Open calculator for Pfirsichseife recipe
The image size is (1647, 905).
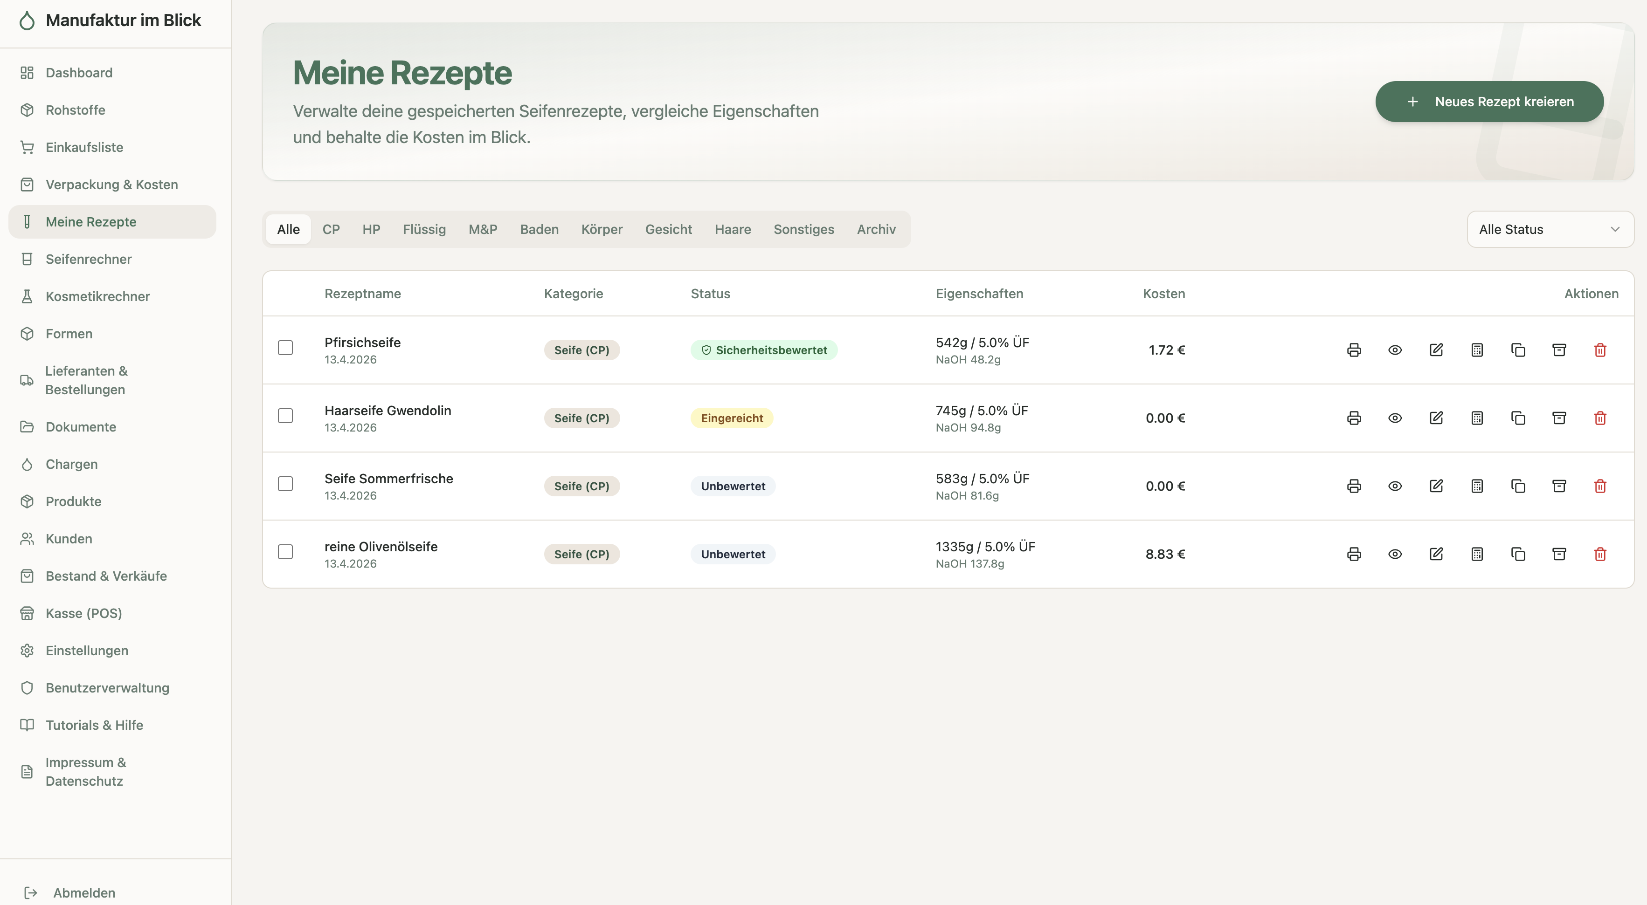tap(1477, 350)
